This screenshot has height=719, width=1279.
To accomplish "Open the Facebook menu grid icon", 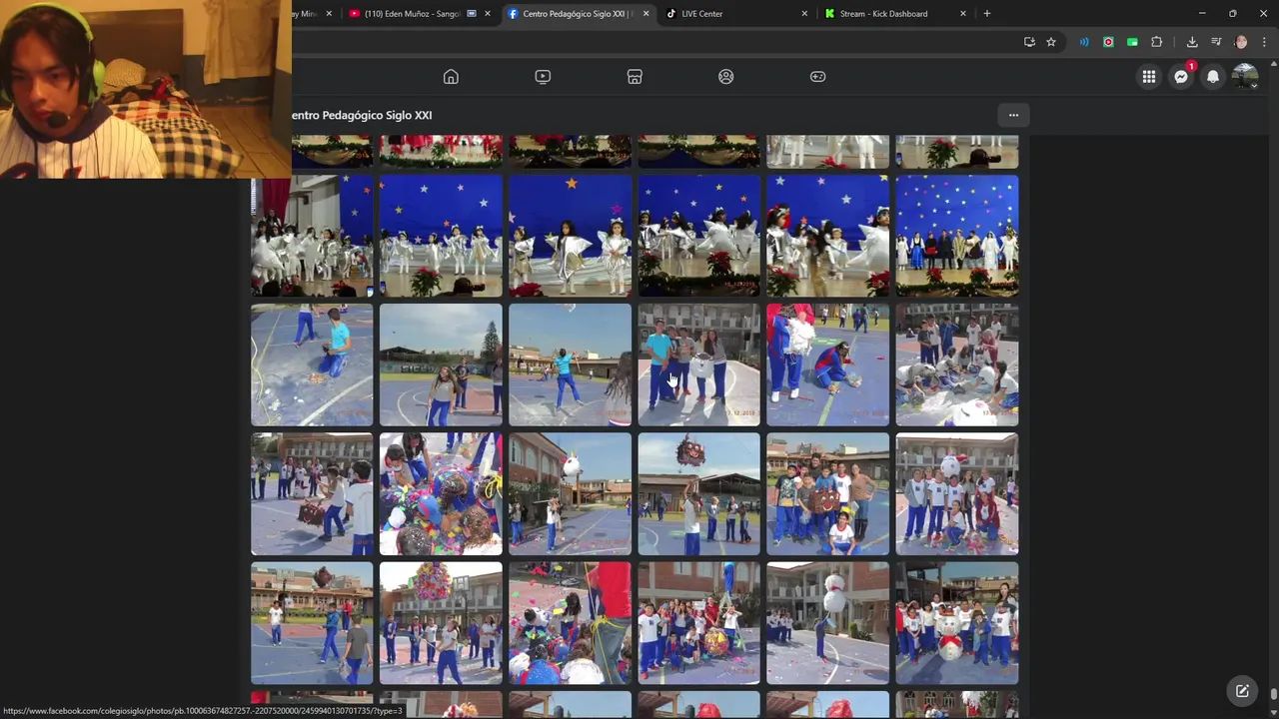I will 1149,77.
